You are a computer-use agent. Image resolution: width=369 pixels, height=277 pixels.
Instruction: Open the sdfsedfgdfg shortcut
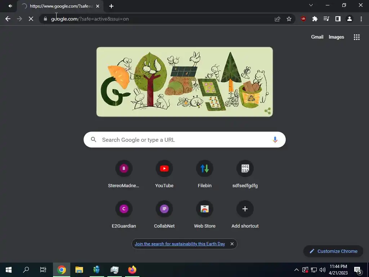(x=245, y=173)
